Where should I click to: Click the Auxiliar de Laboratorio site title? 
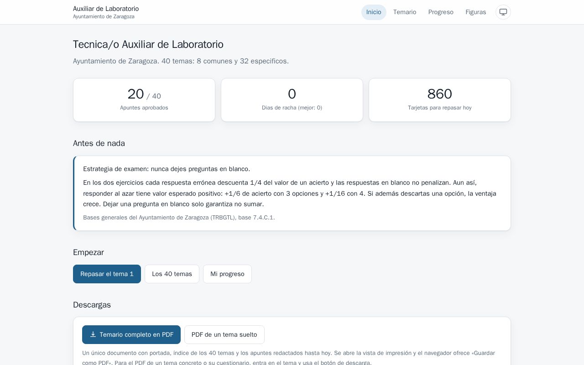pyautogui.click(x=106, y=9)
